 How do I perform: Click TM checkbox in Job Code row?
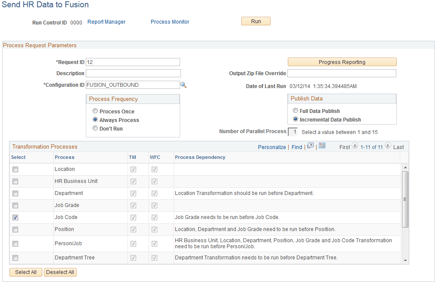coord(134,218)
